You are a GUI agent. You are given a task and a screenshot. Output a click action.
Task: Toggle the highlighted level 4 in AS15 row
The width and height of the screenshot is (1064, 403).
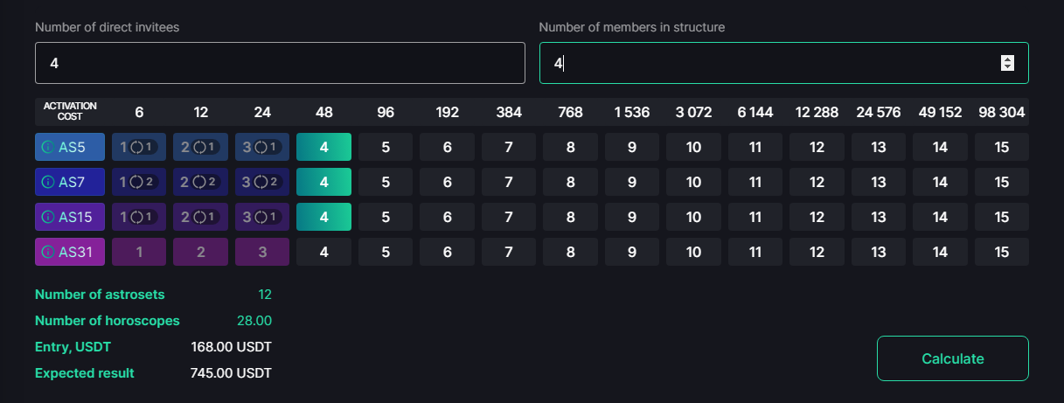click(x=323, y=217)
